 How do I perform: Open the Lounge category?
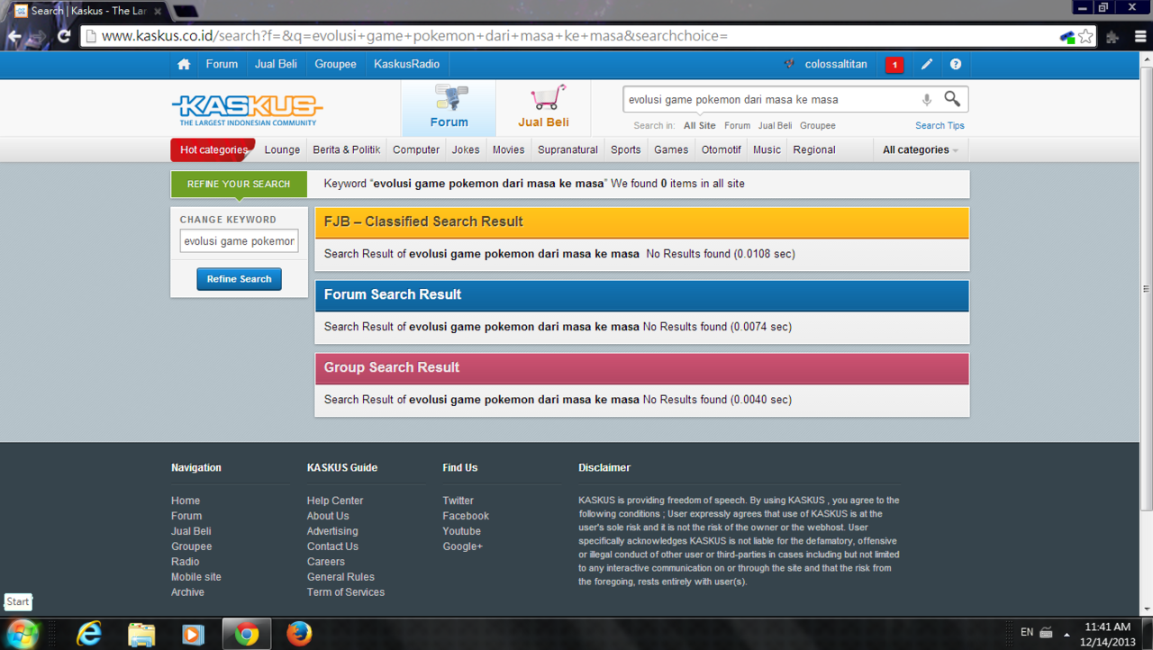tap(282, 149)
